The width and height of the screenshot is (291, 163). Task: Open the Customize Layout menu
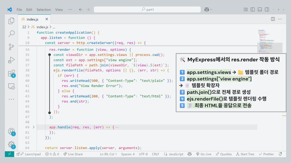[246, 9]
